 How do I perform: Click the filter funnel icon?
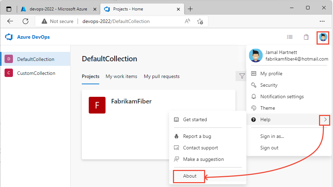pos(242,76)
